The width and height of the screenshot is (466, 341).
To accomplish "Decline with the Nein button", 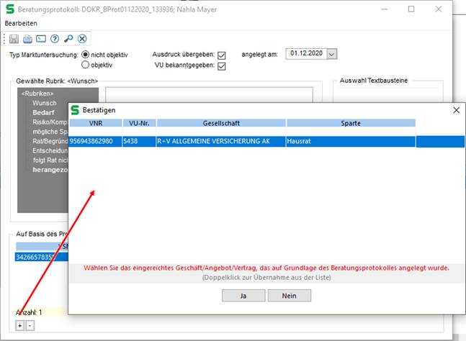I will point(289,296).
